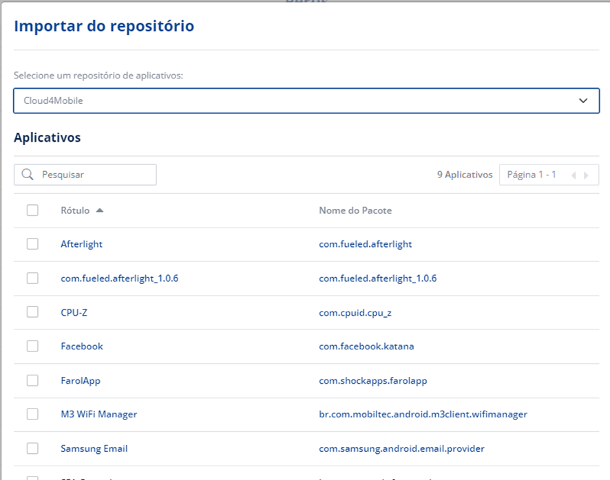Check the M3 WiFi Manager checkbox

pyautogui.click(x=32, y=414)
